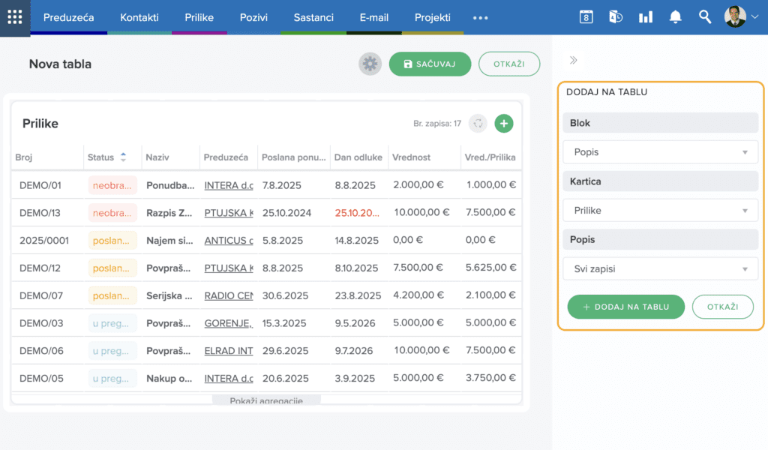Open the Svi zapisi dropdown
768x450 pixels.
[660, 268]
